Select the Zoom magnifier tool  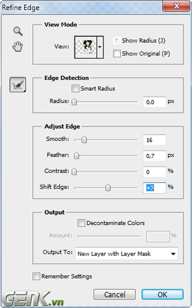point(18,31)
